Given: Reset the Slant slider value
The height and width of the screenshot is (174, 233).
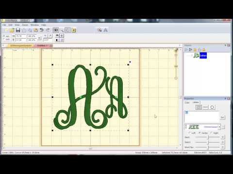Looking at the screenshot, I should coord(223,137).
